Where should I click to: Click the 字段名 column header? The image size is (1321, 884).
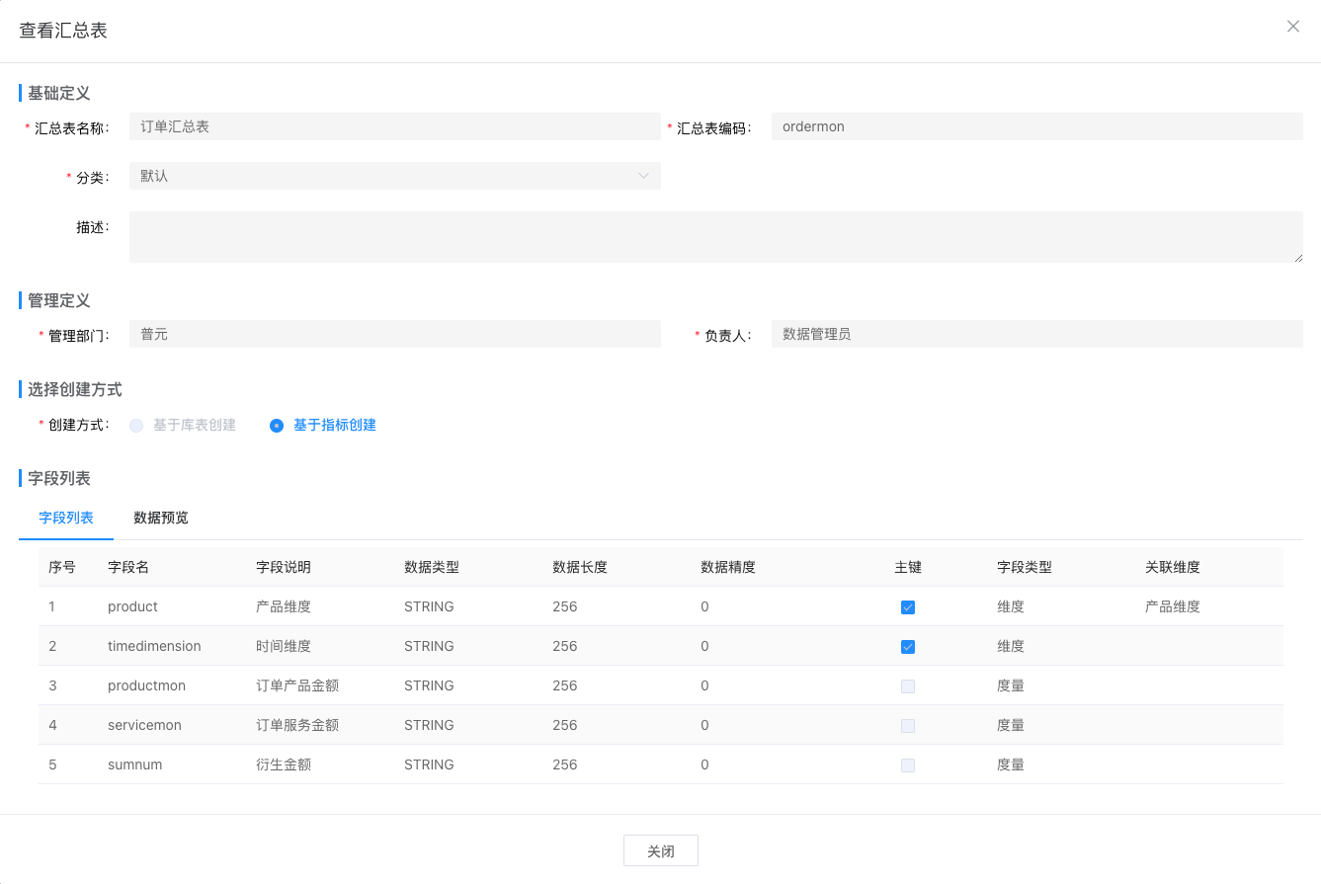(128, 567)
